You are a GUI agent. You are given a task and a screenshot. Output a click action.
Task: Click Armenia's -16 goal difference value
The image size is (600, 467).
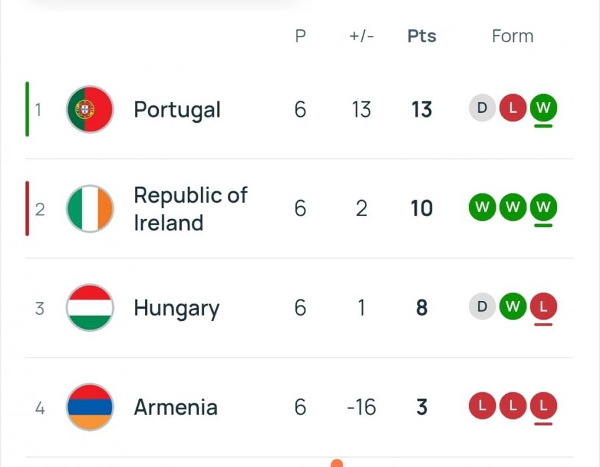[x=361, y=407]
